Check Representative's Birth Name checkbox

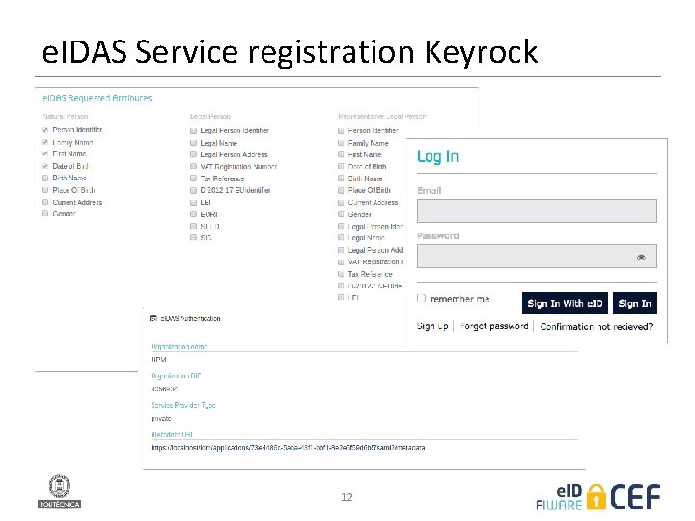341,178
